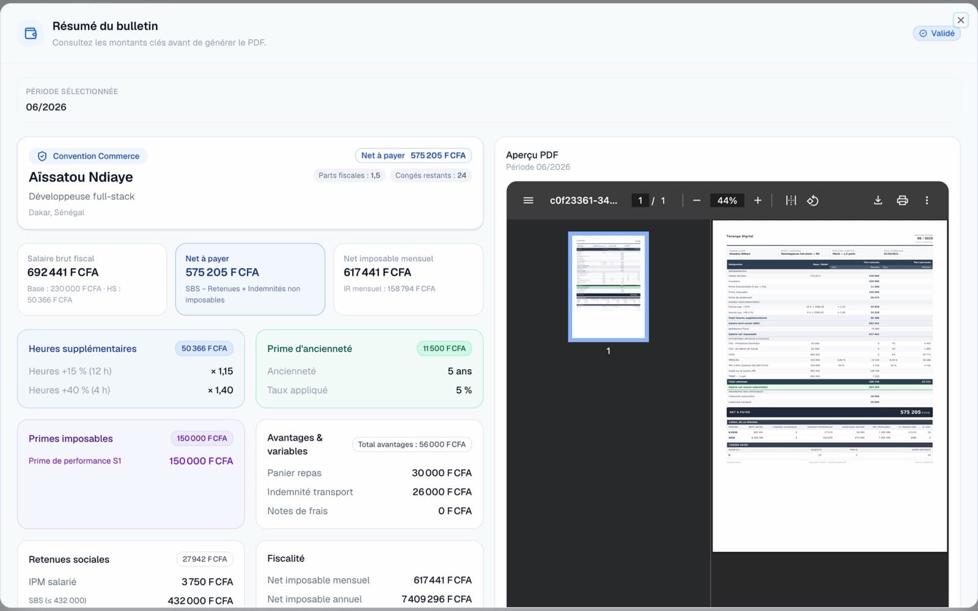Zoom out the PDF with minus icon
The image size is (978, 611).
[696, 200]
